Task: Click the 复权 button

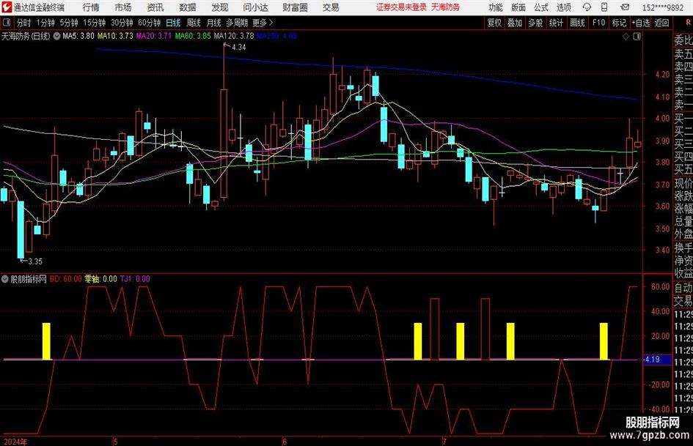Action: (x=494, y=23)
